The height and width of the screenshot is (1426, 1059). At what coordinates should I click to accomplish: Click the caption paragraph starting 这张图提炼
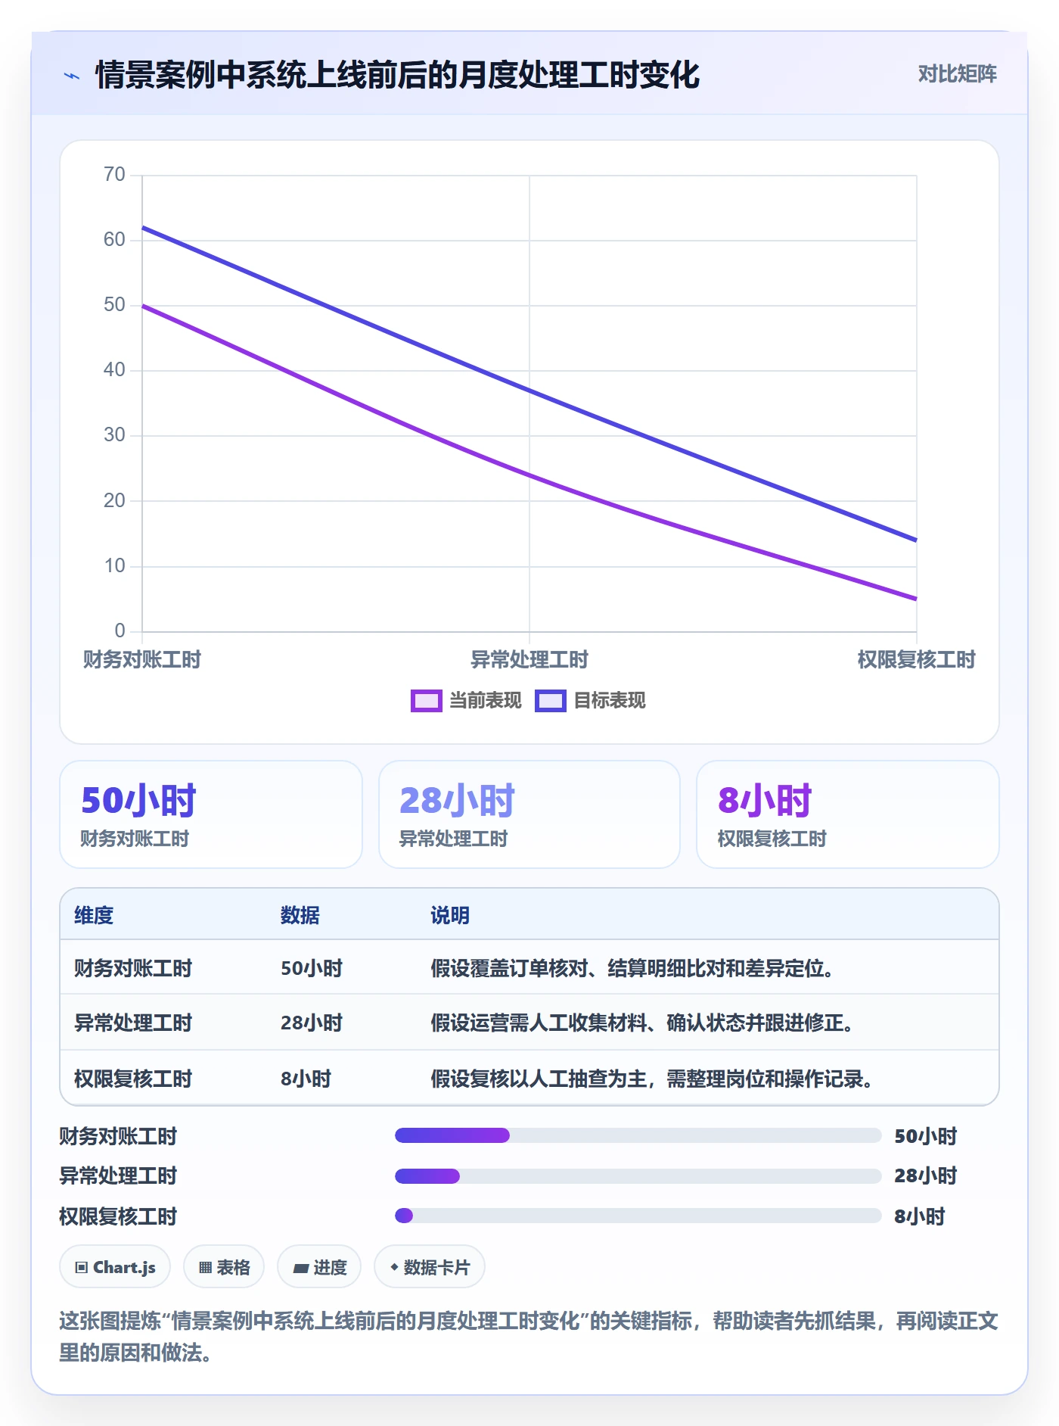529,1337
